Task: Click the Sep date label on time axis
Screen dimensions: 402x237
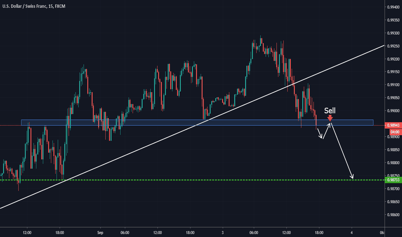Action: 100,233
